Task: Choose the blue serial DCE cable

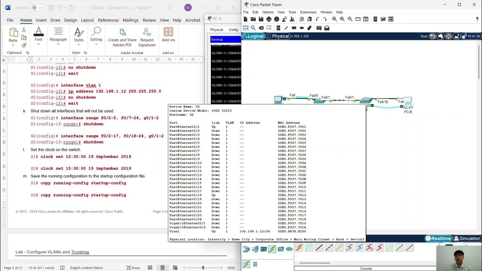Action: pos(359,248)
